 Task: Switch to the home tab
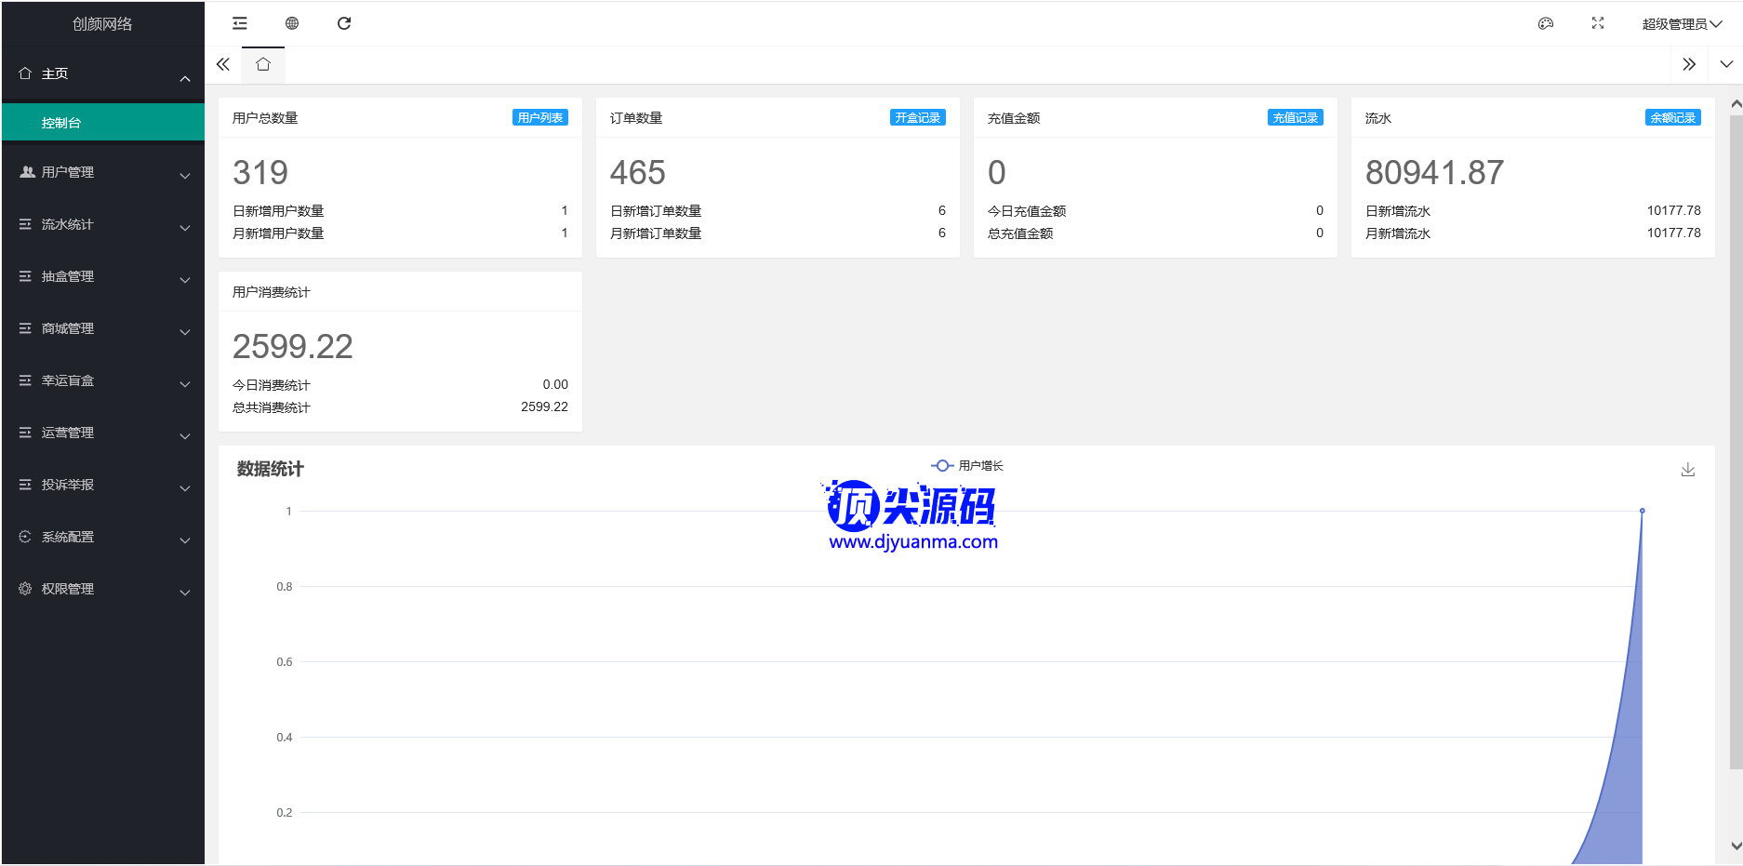click(x=263, y=64)
